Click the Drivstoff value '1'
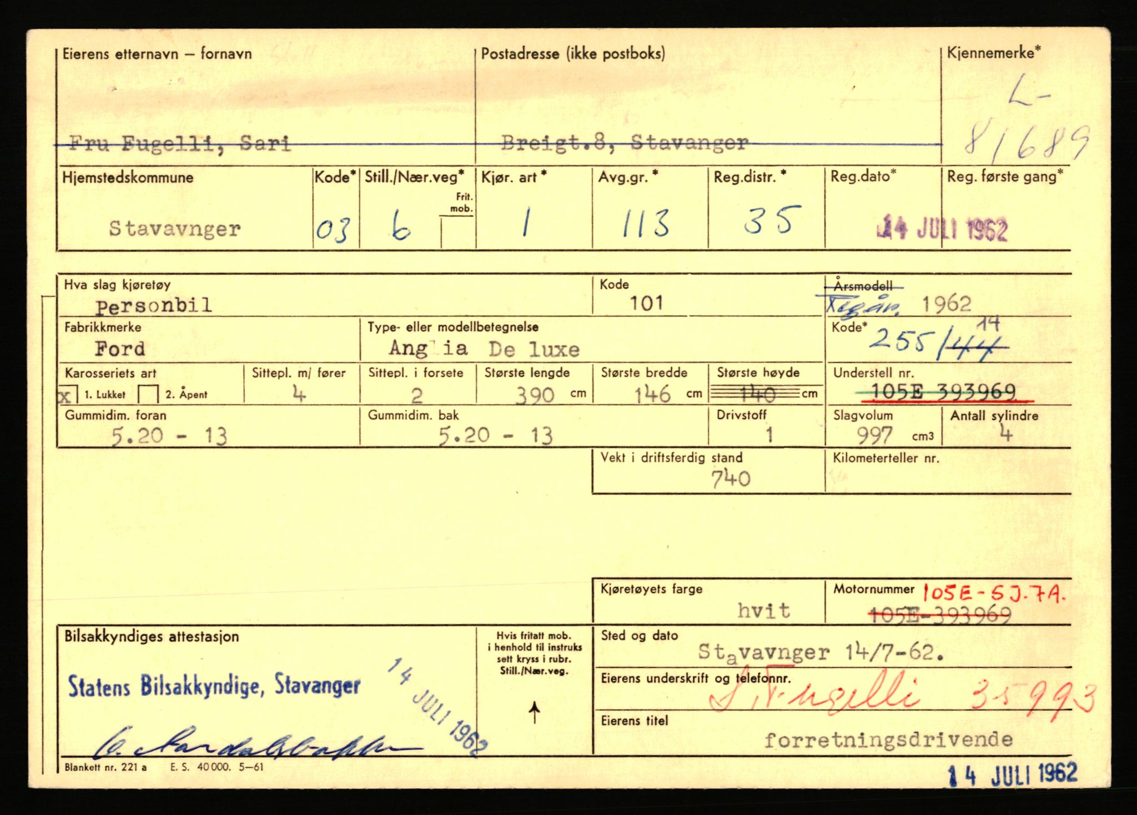This screenshot has height=815, width=1137. (x=769, y=435)
